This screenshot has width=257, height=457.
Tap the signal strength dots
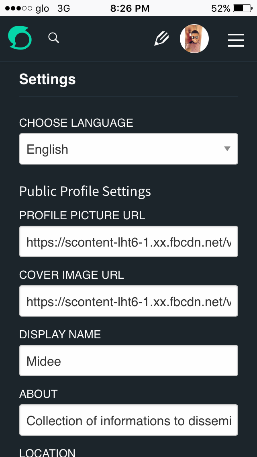point(18,8)
